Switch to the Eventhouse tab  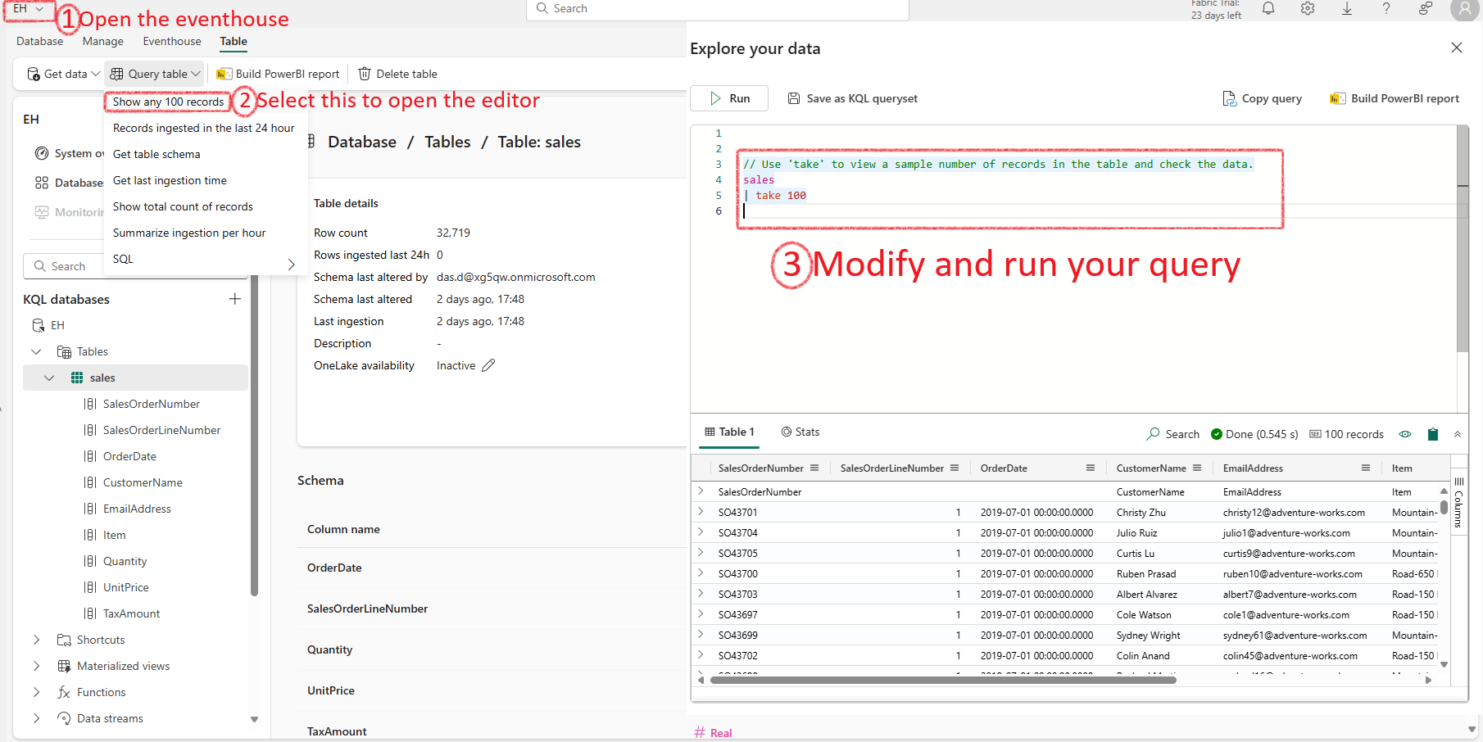coord(172,41)
